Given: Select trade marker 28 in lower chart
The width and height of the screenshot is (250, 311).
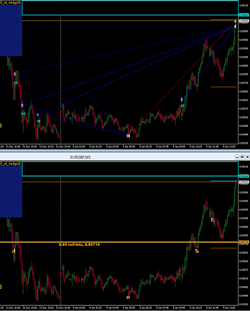Looking at the screenshot, I should (13, 251).
